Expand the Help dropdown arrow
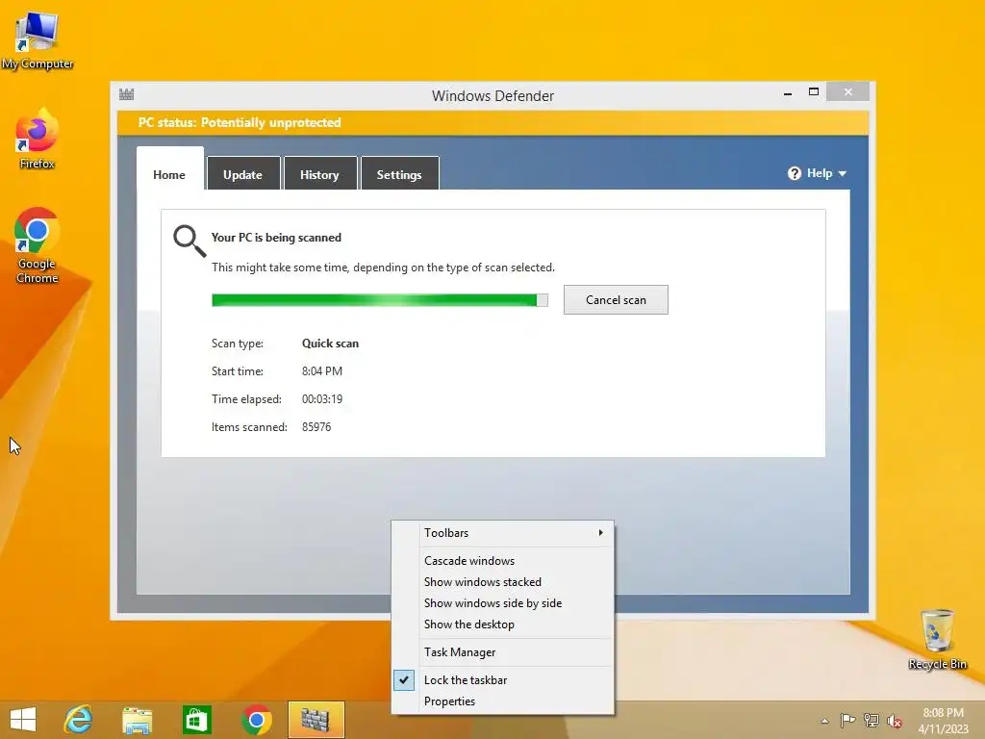 tap(843, 173)
